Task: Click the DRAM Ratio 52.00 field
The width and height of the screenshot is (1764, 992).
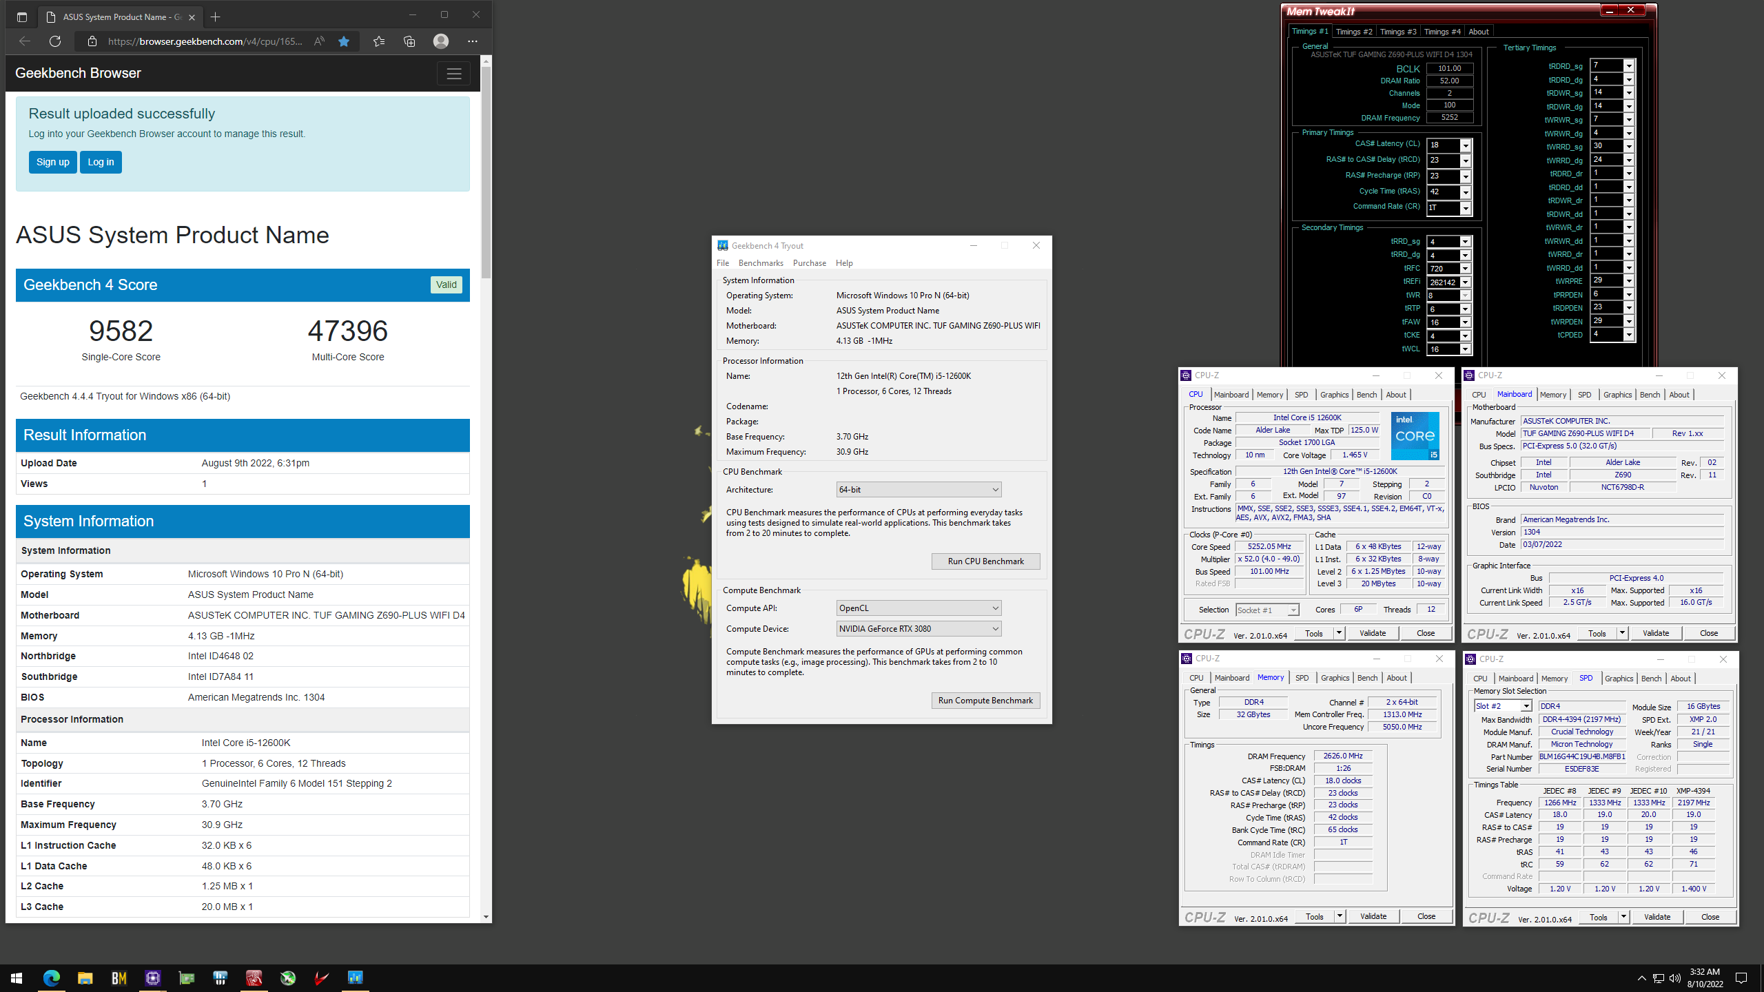Action: pos(1449,81)
